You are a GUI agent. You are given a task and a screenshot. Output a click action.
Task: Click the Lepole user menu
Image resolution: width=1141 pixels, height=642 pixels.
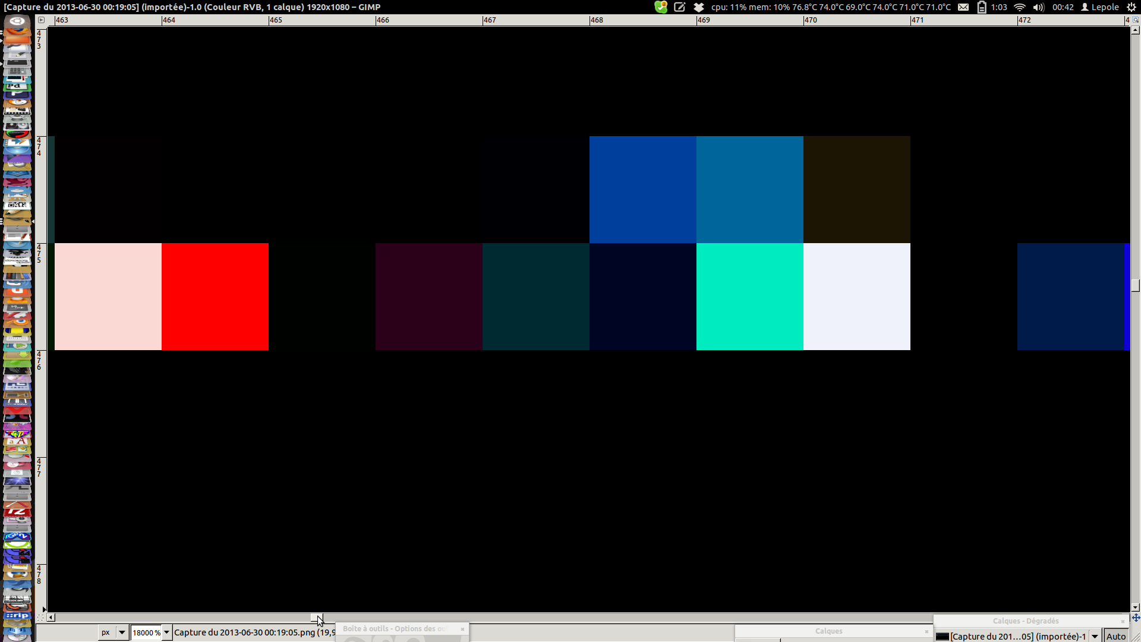coord(1100,7)
